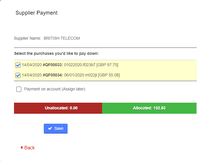Screen dimensions: 212x161
Task: Click the checkmark icon on Save
Action: click(x=50, y=129)
